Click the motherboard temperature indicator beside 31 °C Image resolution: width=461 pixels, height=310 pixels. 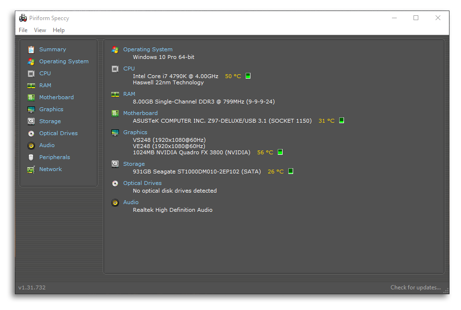(x=342, y=120)
